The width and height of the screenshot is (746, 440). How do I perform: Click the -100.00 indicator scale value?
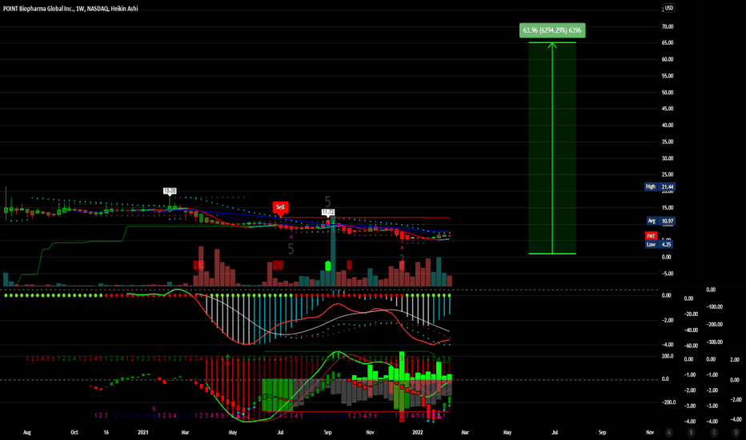pos(715,307)
